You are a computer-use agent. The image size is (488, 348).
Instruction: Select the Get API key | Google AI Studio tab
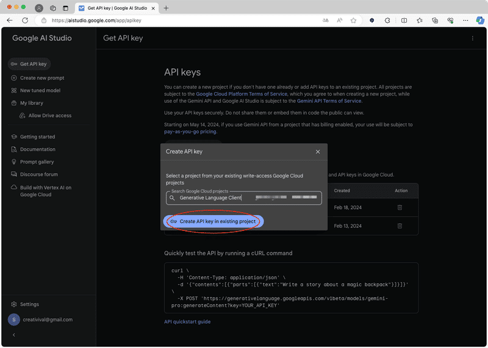coord(117,9)
